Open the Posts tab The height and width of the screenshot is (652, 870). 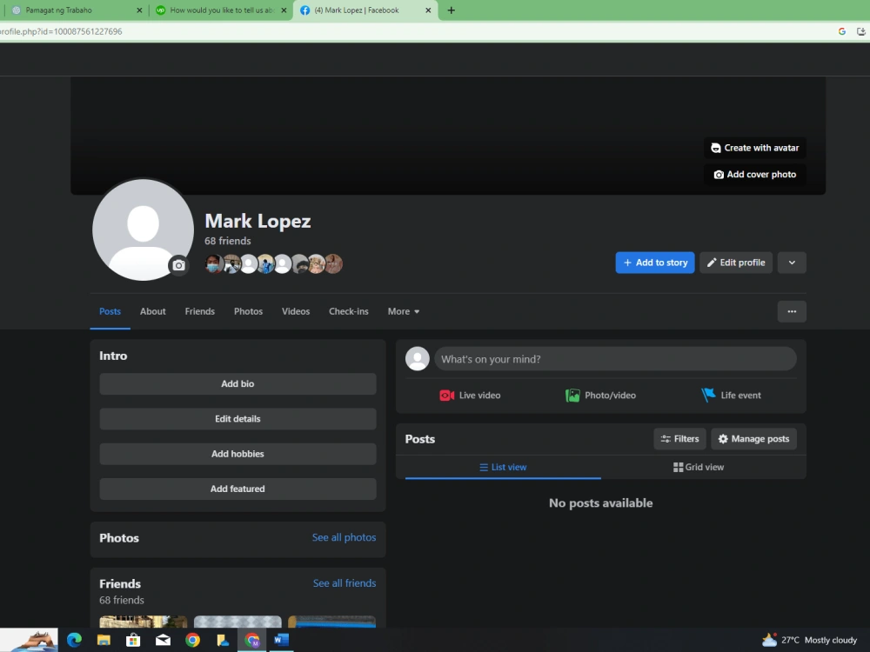click(110, 311)
